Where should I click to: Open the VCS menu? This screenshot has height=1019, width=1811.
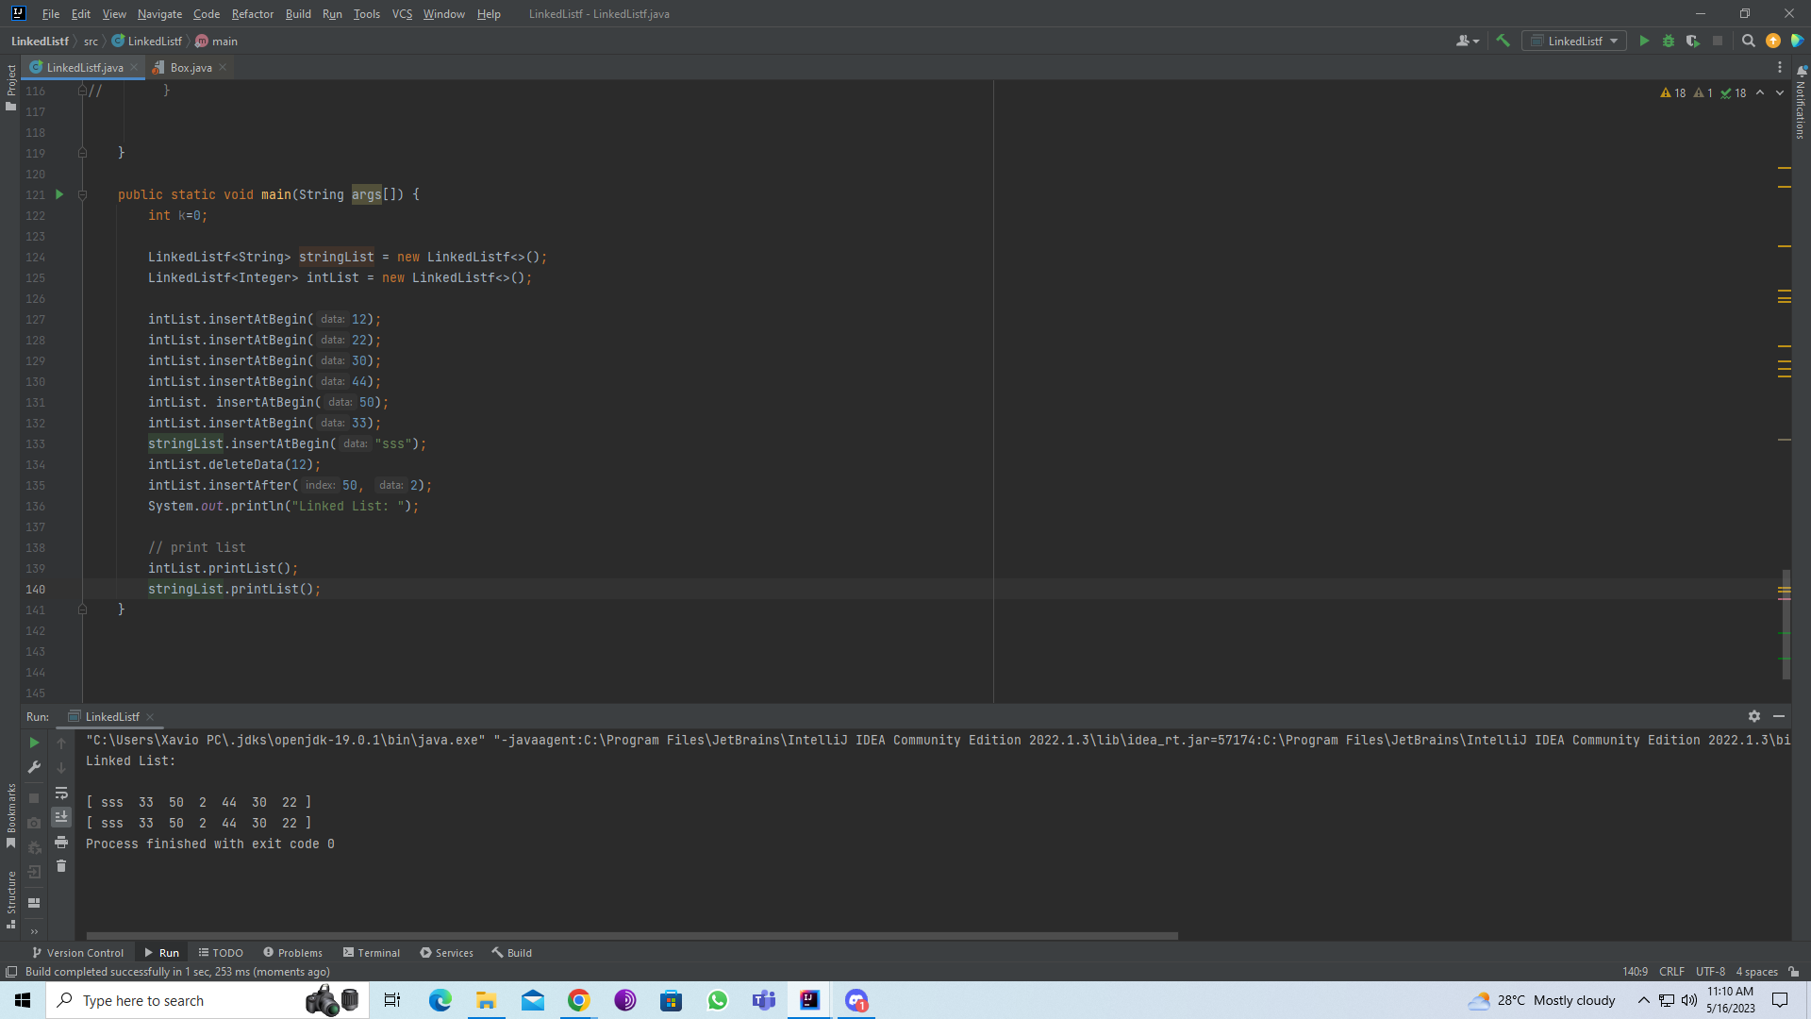402,13
